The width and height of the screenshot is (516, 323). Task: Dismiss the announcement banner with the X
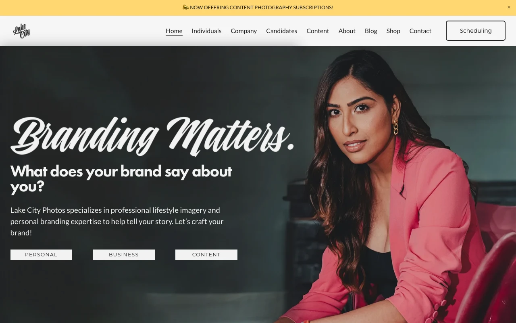pos(509,7)
